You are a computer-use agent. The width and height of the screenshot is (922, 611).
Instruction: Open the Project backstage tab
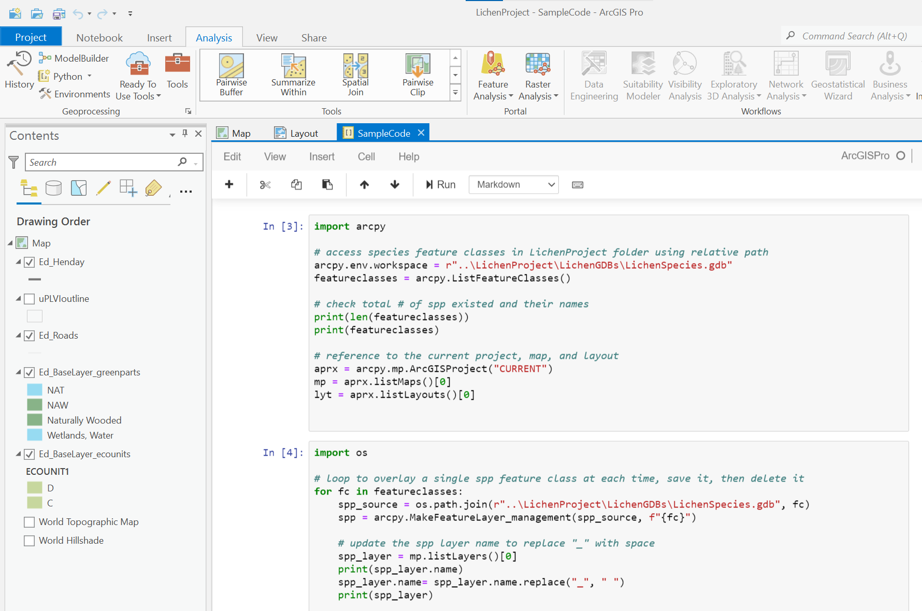click(x=31, y=37)
